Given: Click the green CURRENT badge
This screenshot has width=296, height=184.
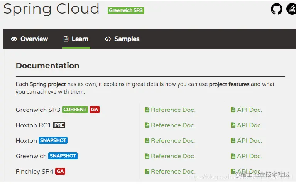Looking at the screenshot, I should coord(75,110).
